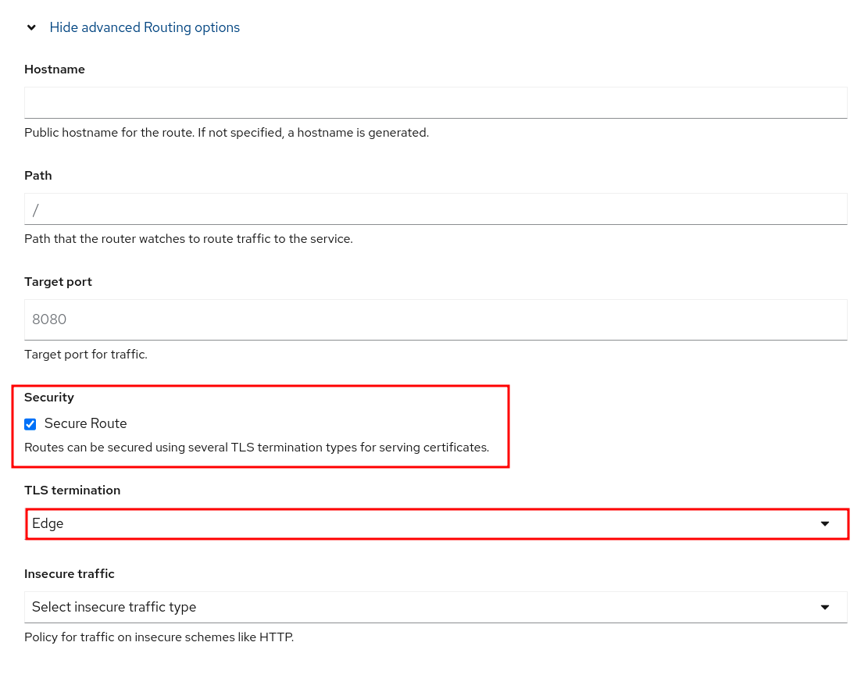The width and height of the screenshot is (868, 685).
Task: Click the Insecure traffic label
Action: pyautogui.click(x=70, y=574)
